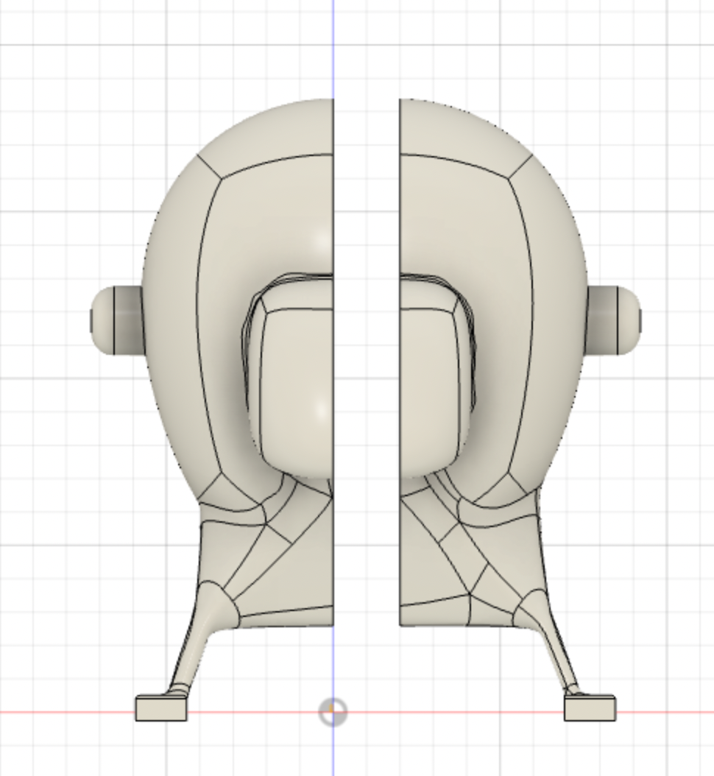Image resolution: width=714 pixels, height=776 pixels.
Task: Select the blue vertical axis line
Action: (x=333, y=44)
